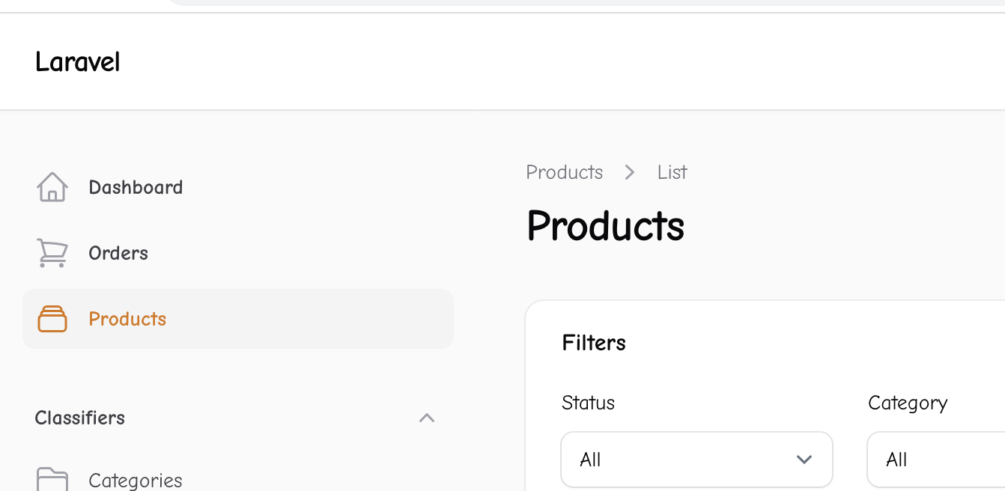Click the orange Products stack icon
Viewport: 1005px width, 491px height.
52,319
